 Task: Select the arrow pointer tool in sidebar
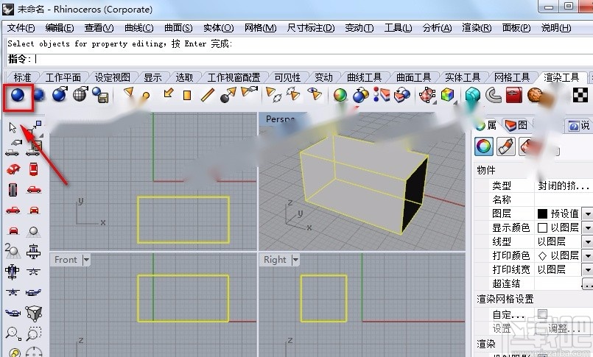click(x=13, y=127)
